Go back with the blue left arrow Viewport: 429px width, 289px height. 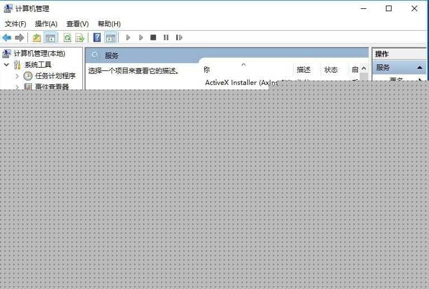coord(7,37)
